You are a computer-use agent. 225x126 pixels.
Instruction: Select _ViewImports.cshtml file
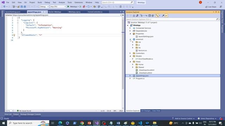(x=146, y=70)
